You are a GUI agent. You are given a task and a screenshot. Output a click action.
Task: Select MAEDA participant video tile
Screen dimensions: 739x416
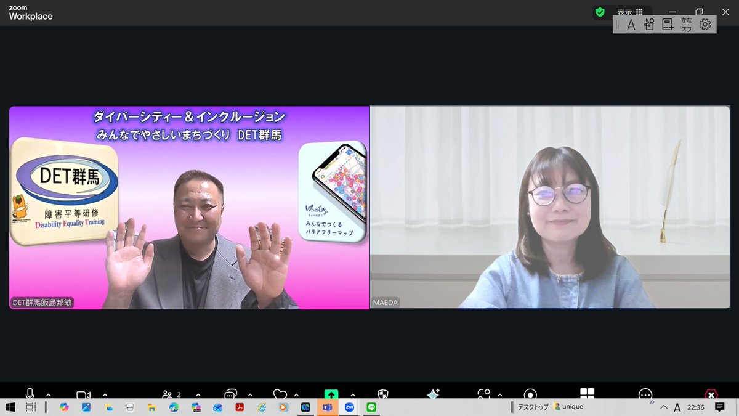coord(550,208)
